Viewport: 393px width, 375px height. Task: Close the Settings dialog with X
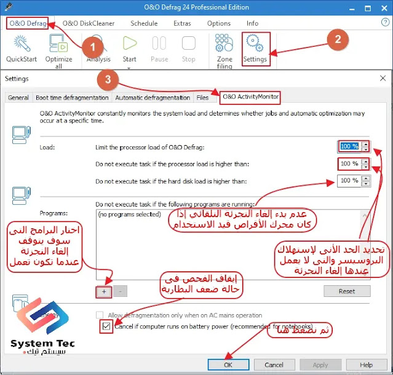click(383, 78)
